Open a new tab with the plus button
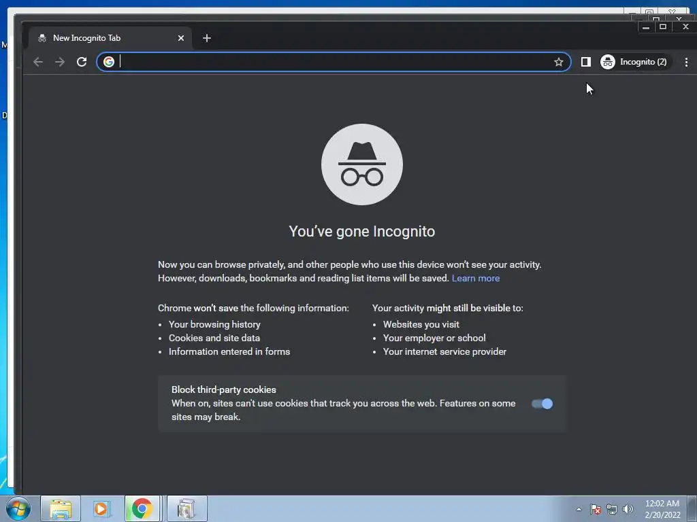 207,38
